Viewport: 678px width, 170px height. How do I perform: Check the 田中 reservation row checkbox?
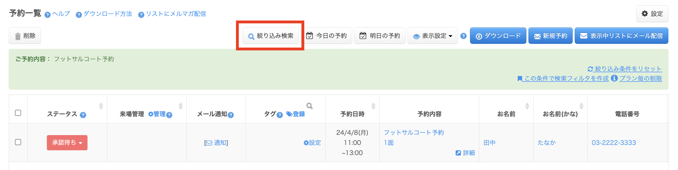(x=18, y=142)
